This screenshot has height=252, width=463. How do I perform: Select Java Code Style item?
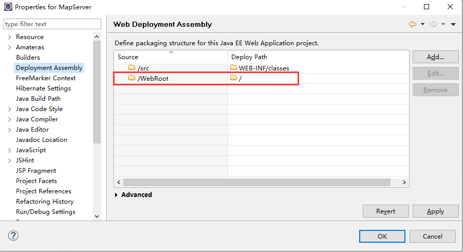39,109
